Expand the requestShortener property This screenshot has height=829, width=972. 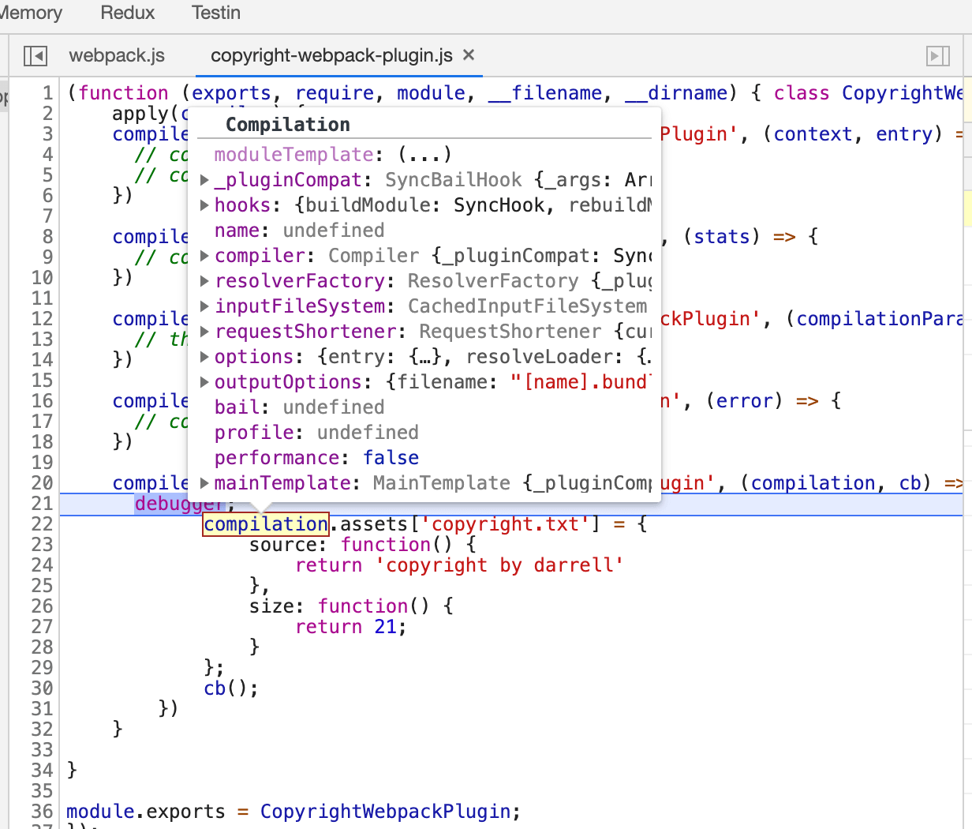point(204,332)
